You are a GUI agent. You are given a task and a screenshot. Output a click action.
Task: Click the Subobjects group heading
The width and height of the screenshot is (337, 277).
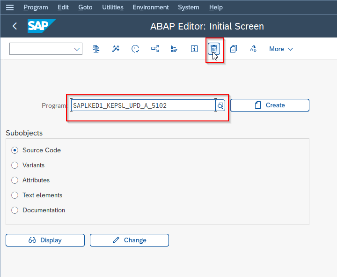coord(24,133)
